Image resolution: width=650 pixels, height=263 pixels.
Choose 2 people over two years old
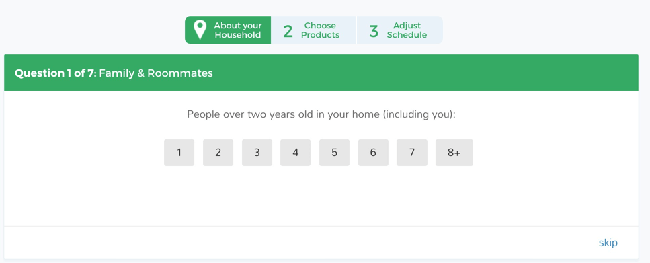click(x=218, y=153)
